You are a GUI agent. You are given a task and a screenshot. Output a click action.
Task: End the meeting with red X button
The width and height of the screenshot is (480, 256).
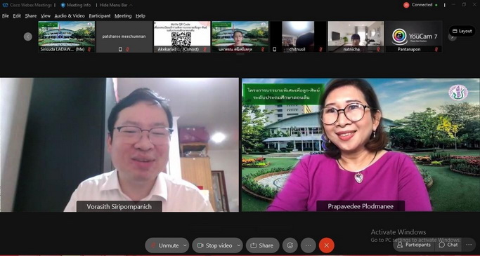(x=327, y=245)
